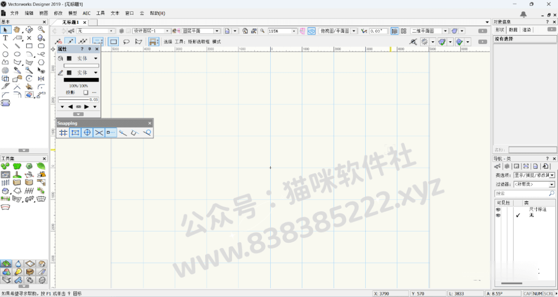Select the Oval tool
Image resolution: width=558 pixels, height=297 pixels.
coord(17,54)
